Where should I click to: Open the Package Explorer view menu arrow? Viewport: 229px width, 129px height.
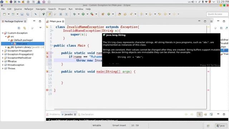click(40, 28)
